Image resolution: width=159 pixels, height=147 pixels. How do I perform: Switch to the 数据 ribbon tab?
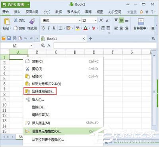(58, 12)
